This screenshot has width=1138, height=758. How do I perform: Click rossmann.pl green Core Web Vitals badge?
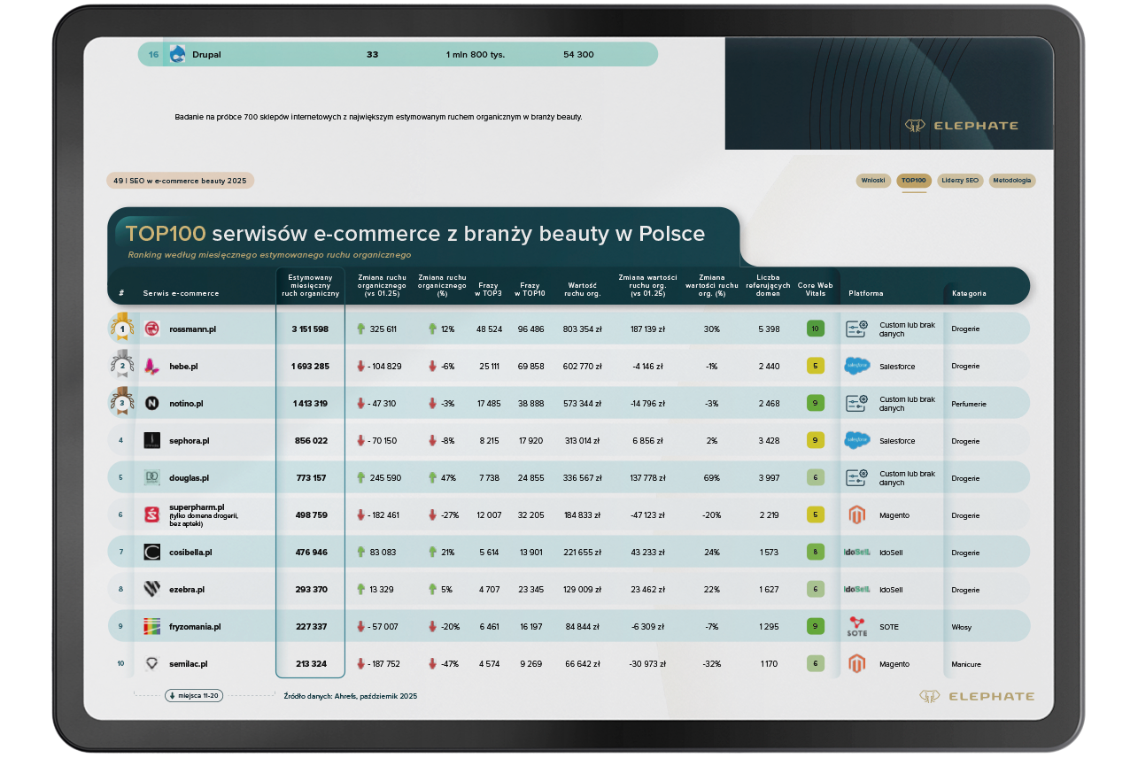[815, 329]
